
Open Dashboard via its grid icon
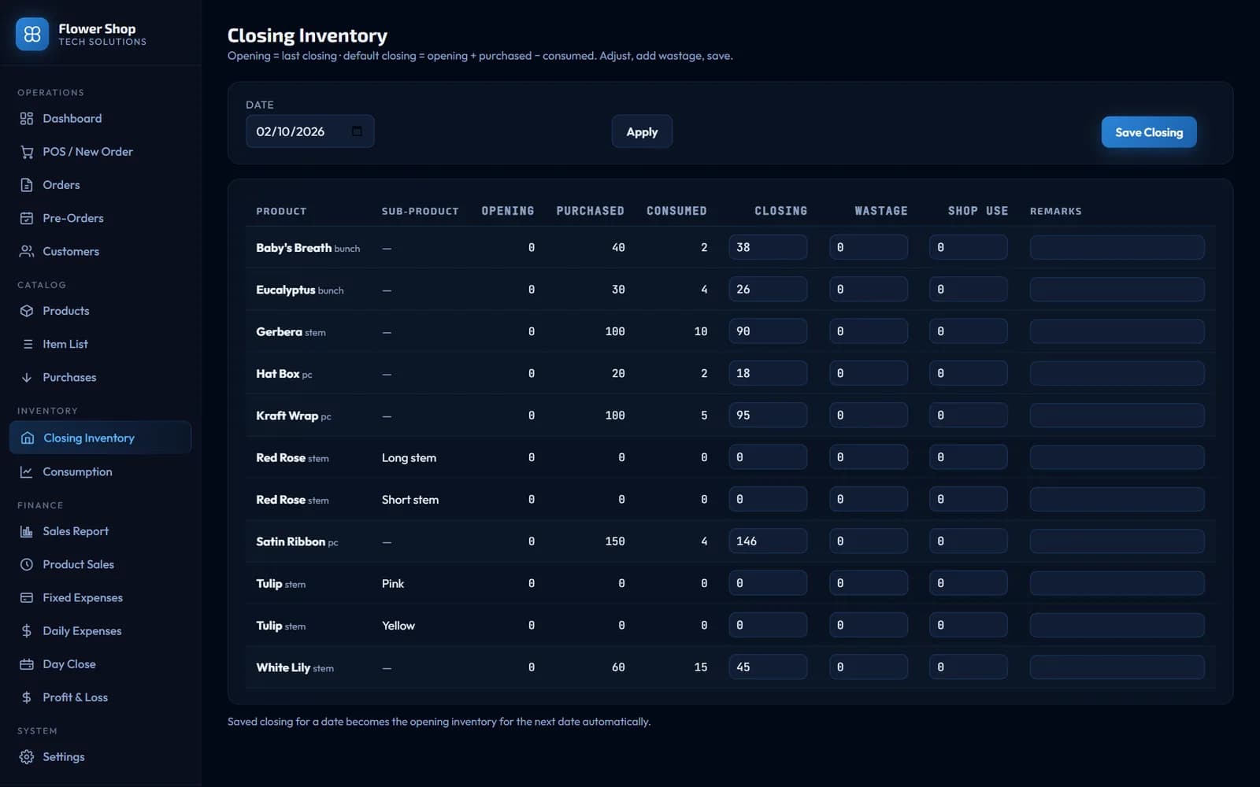click(x=27, y=119)
